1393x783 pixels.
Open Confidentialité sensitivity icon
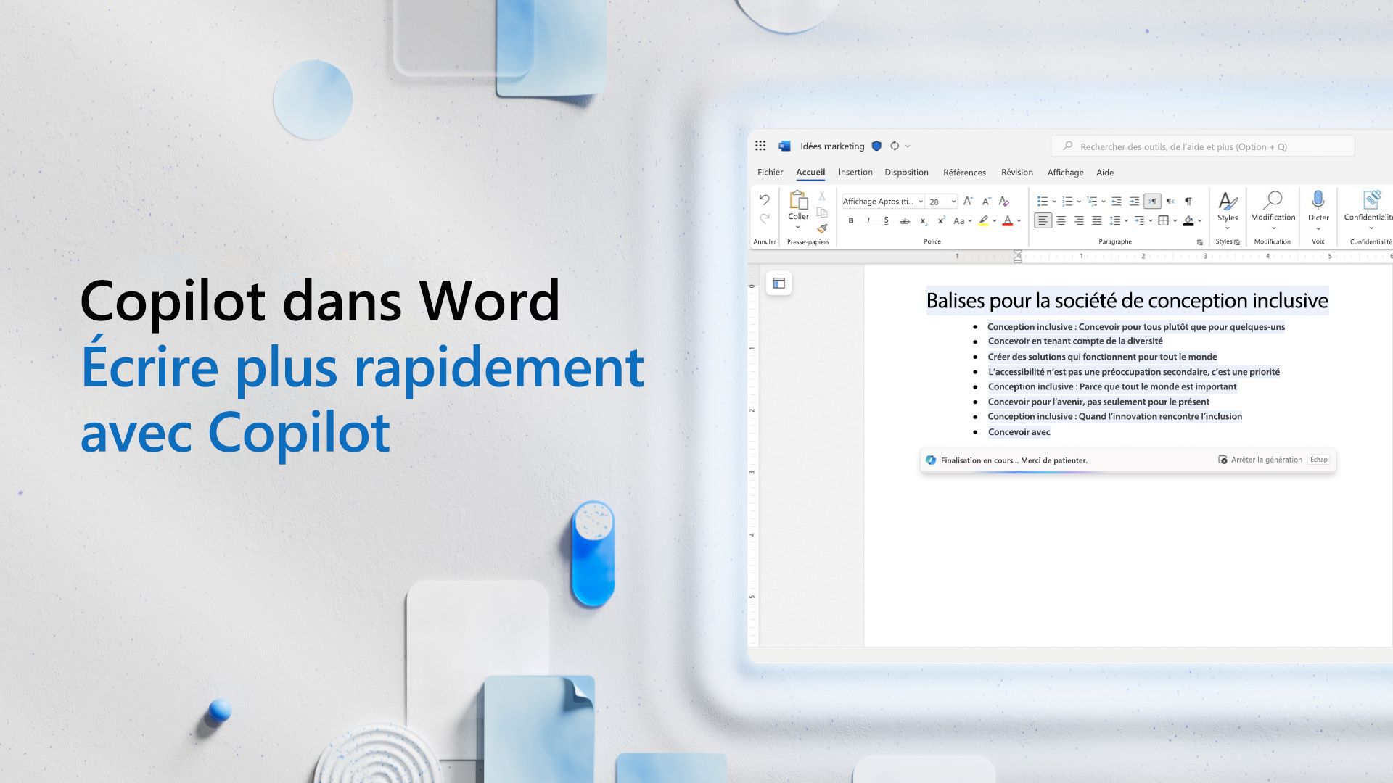[1371, 199]
